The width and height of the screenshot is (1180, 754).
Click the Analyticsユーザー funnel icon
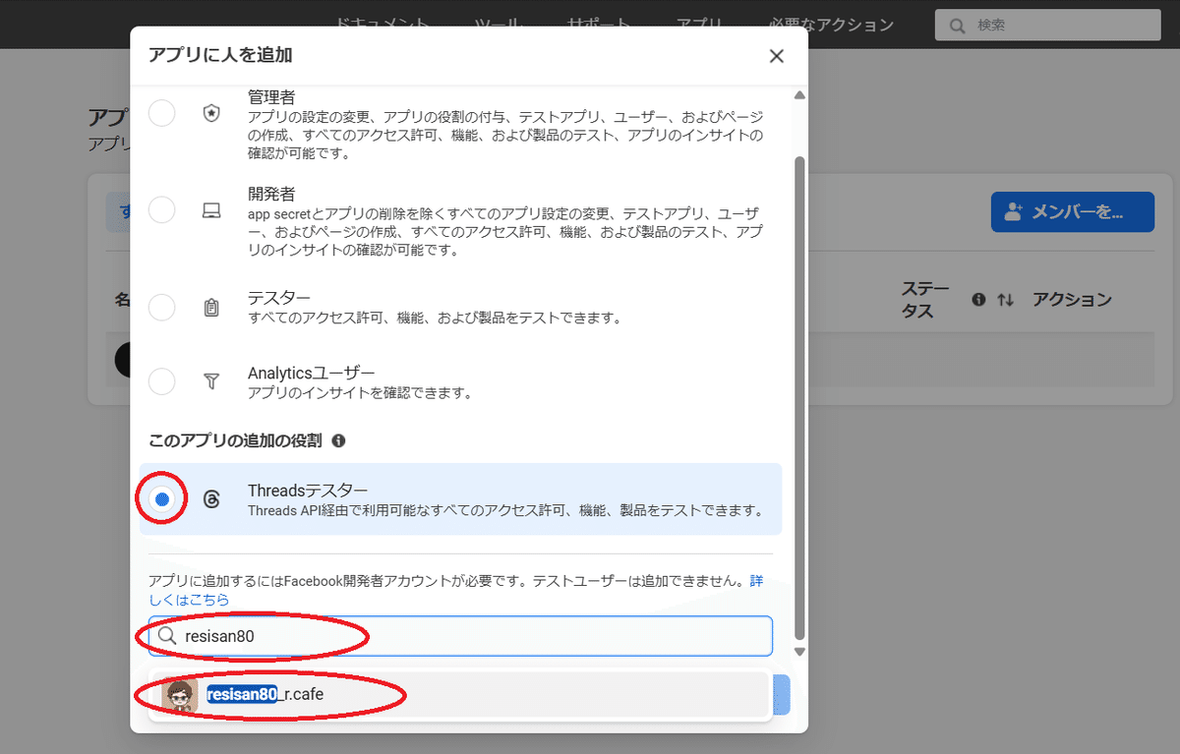point(211,381)
